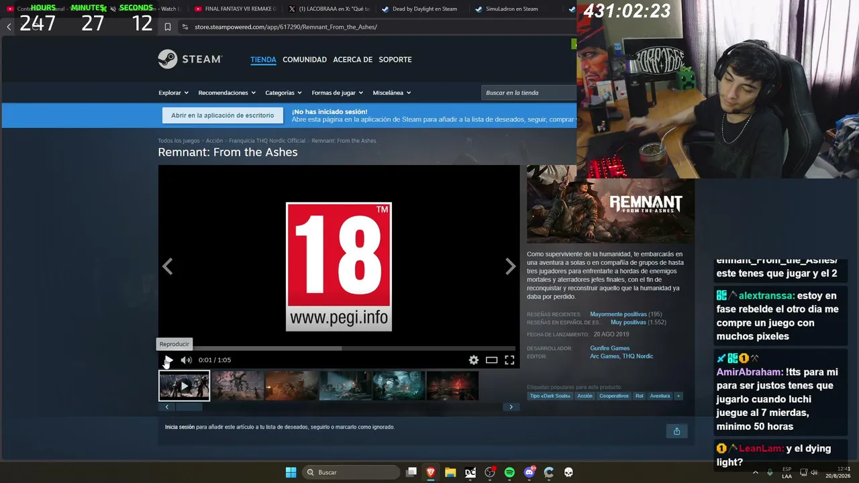Image resolution: width=859 pixels, height=483 pixels.
Task: Open the SOPORTE page
Action: pyautogui.click(x=395, y=60)
